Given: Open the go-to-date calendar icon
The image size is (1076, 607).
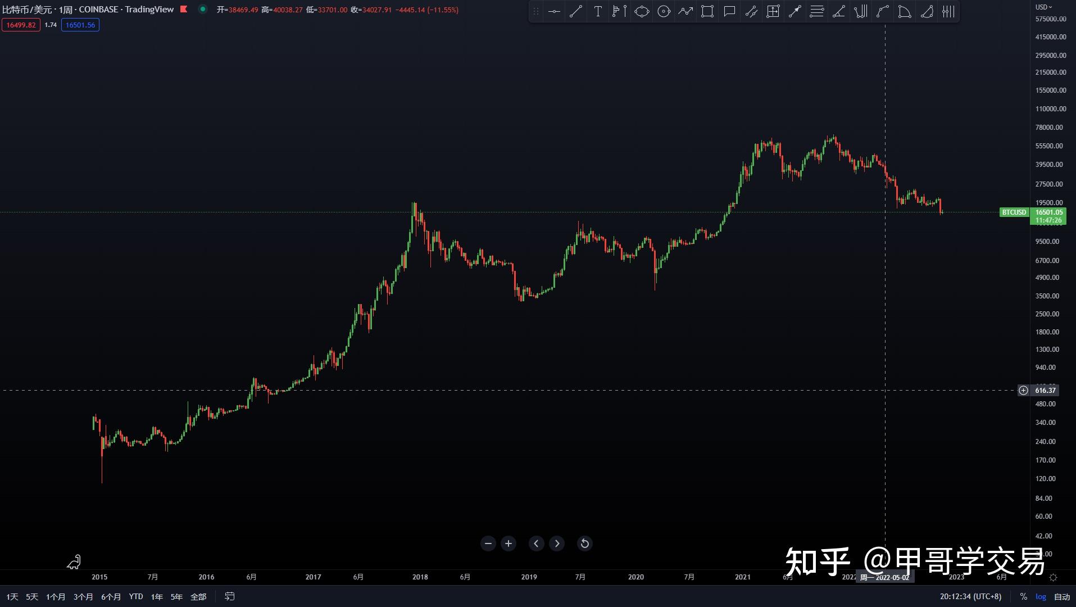Looking at the screenshot, I should [229, 596].
